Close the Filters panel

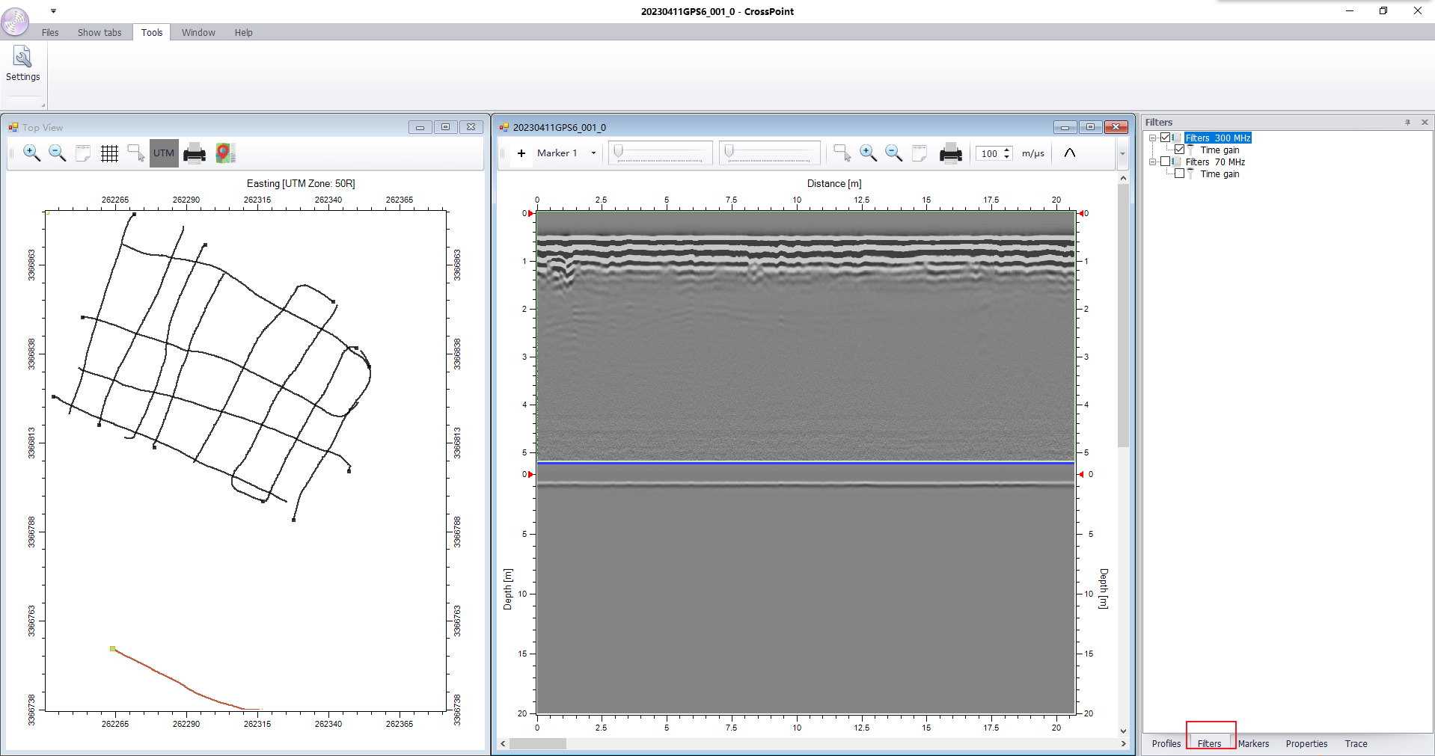point(1425,122)
